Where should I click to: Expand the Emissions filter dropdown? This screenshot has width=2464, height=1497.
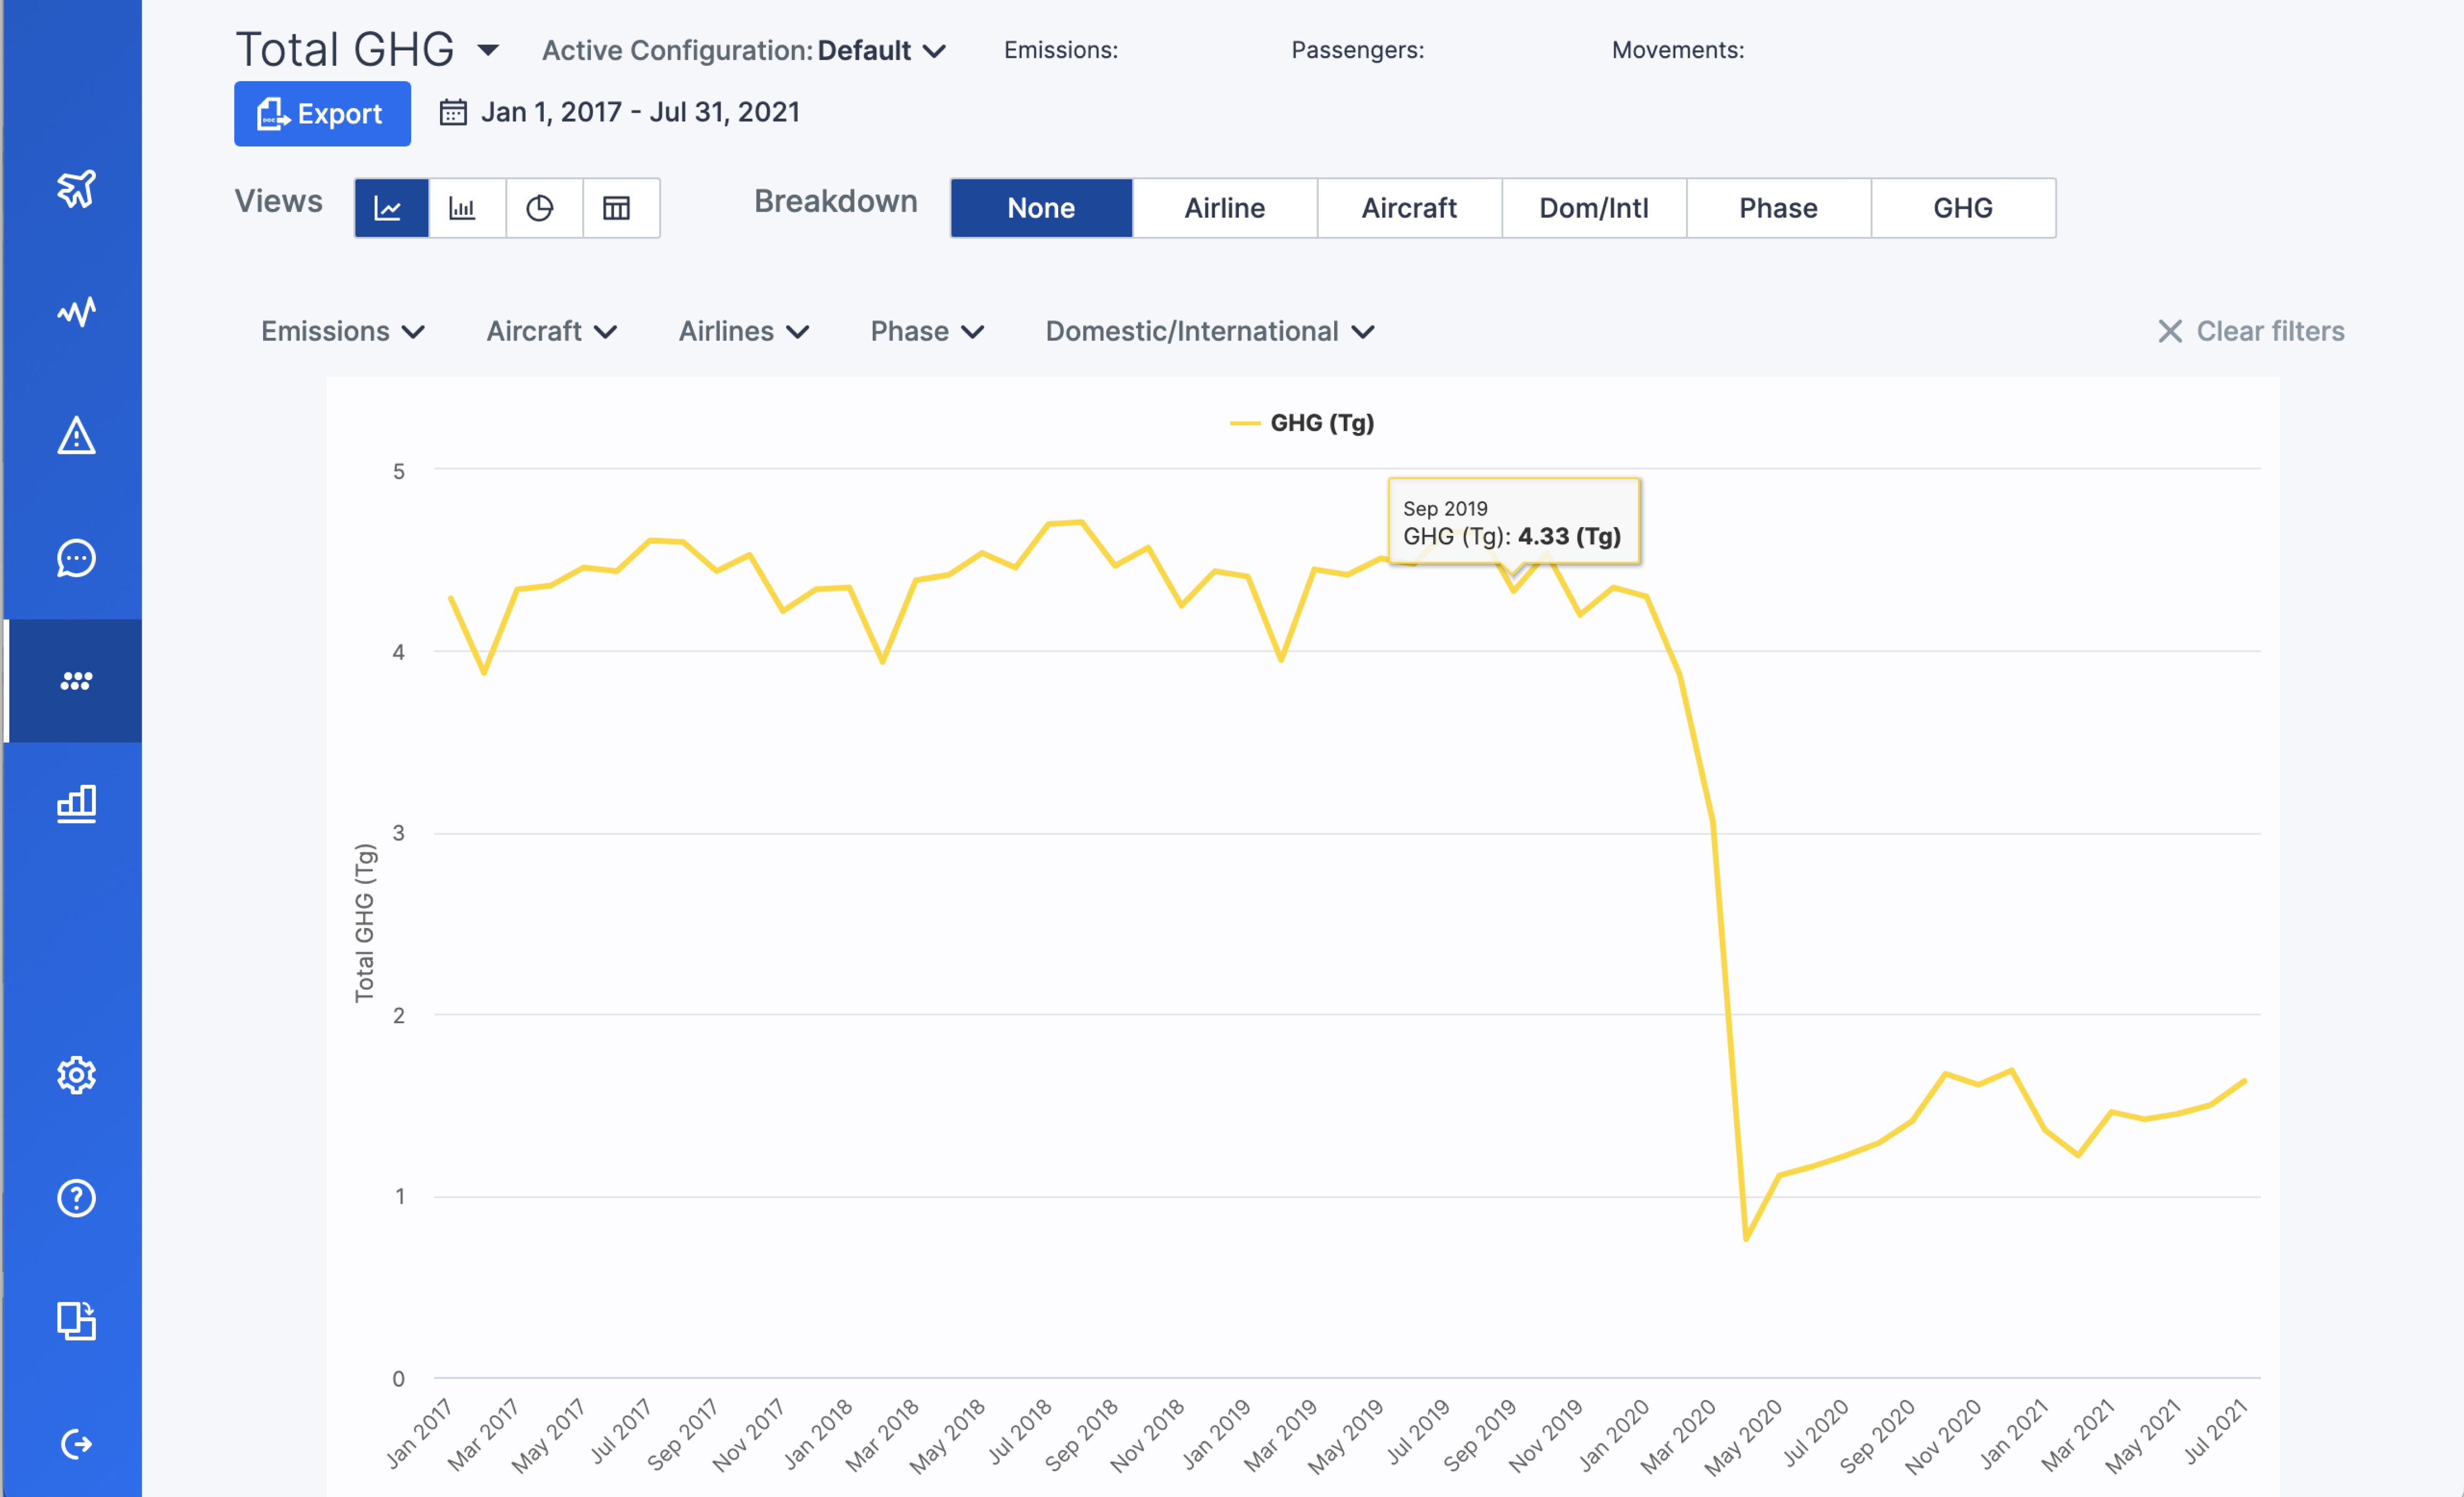342,331
